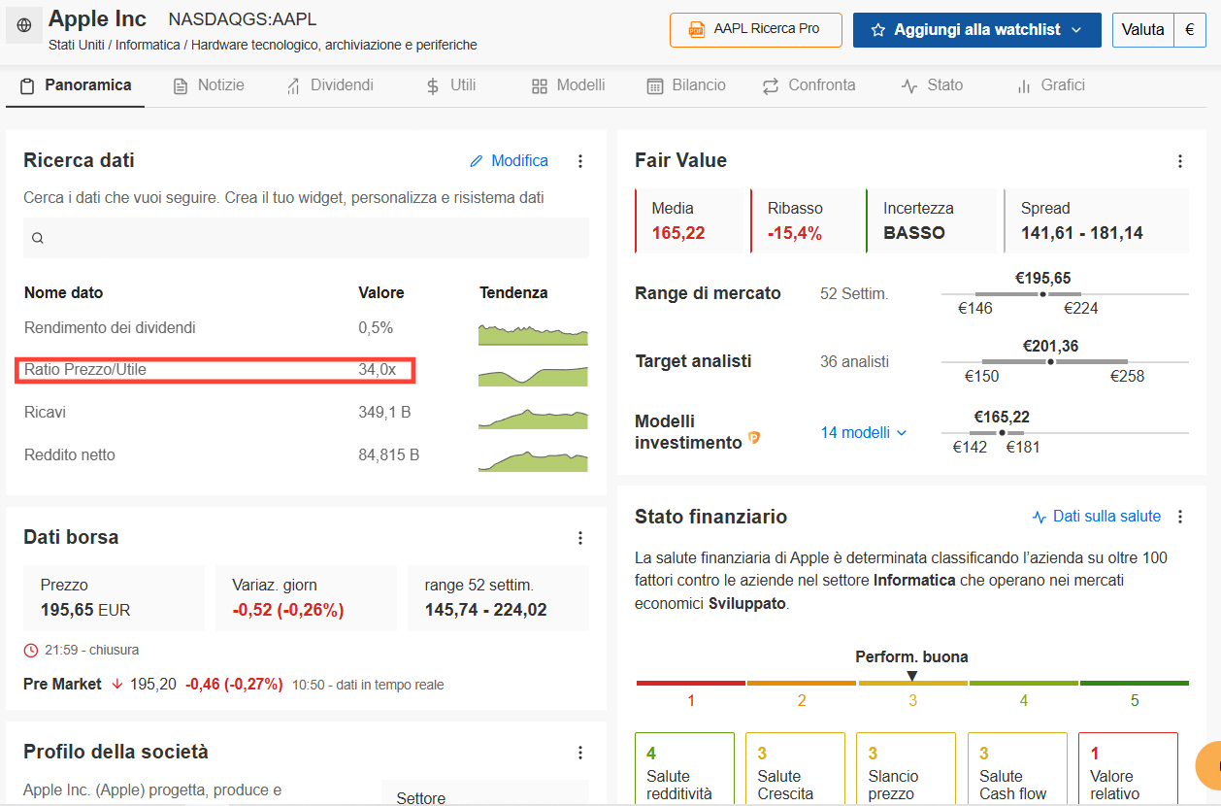The height and width of the screenshot is (806, 1221).
Task: Open Ricerca dati three-dot menu
Action: point(580,161)
